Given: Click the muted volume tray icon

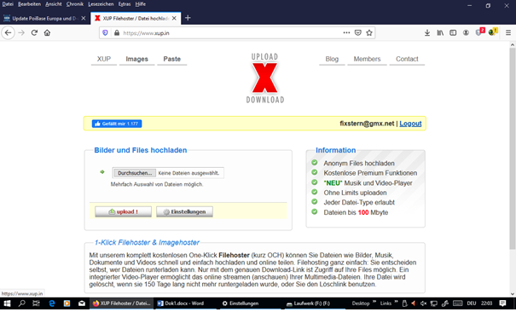Looking at the screenshot, I should click(424, 303).
